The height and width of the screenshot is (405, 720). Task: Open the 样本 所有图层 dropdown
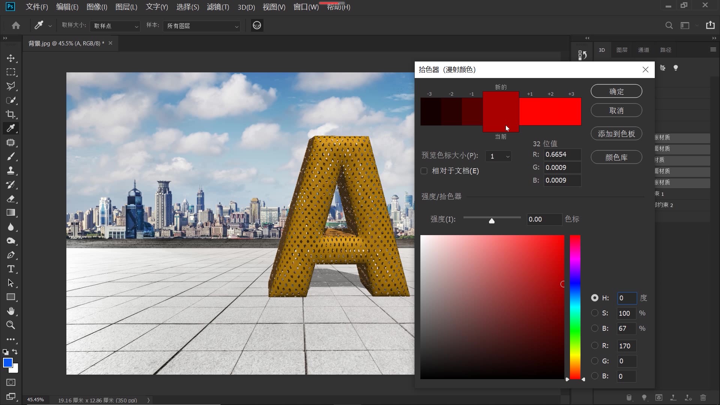(202, 26)
